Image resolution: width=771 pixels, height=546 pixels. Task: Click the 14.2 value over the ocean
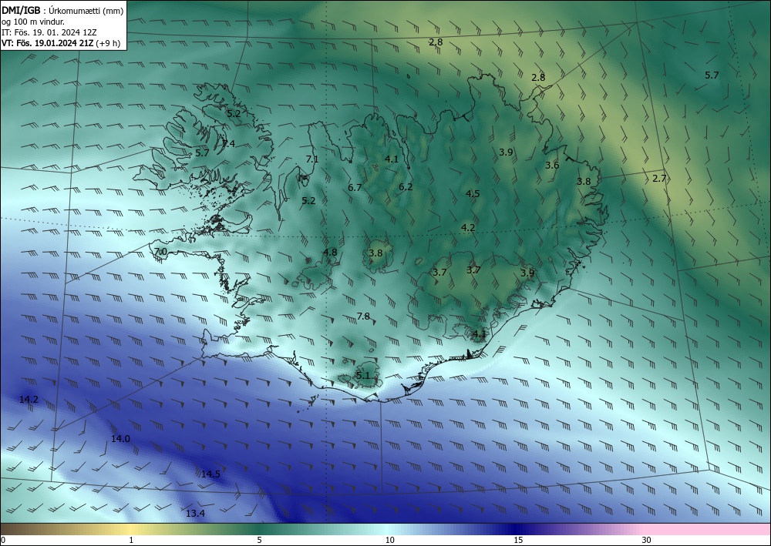[29, 400]
